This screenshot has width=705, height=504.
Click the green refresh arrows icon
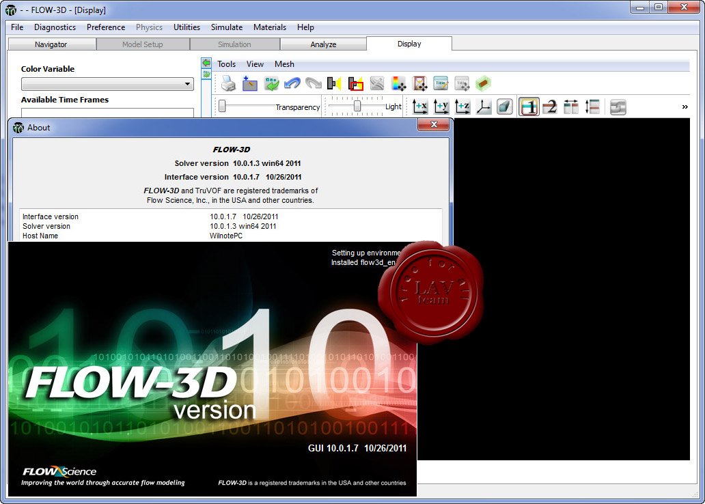(x=271, y=83)
